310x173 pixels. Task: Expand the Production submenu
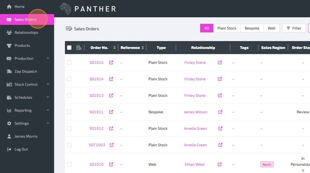(x=48, y=58)
